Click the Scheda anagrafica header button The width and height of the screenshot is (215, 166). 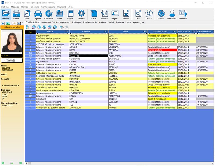[x=12, y=27]
